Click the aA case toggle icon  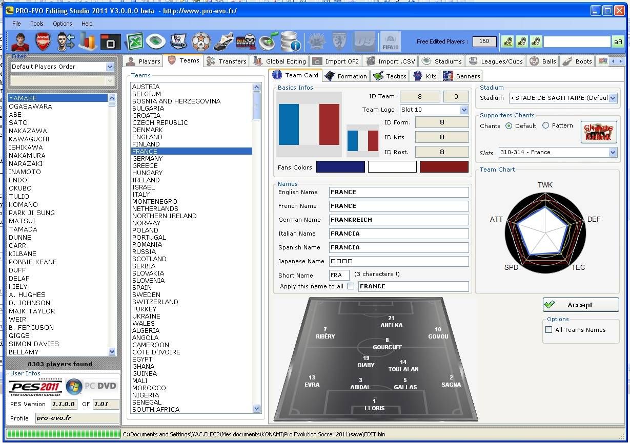[x=618, y=42]
